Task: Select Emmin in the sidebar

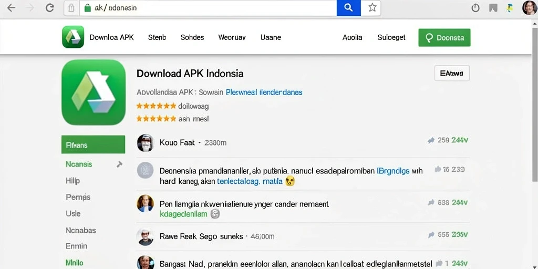Action: pos(76,246)
